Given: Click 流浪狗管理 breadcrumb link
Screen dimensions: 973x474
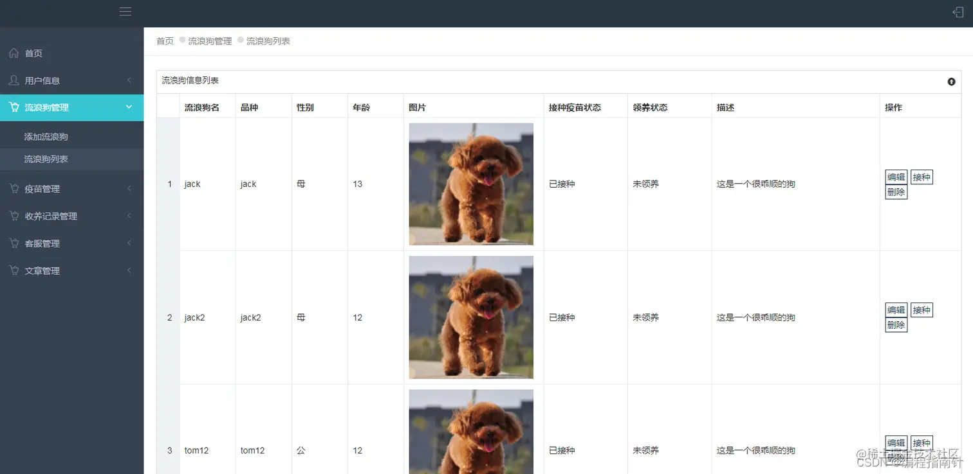Looking at the screenshot, I should [210, 41].
